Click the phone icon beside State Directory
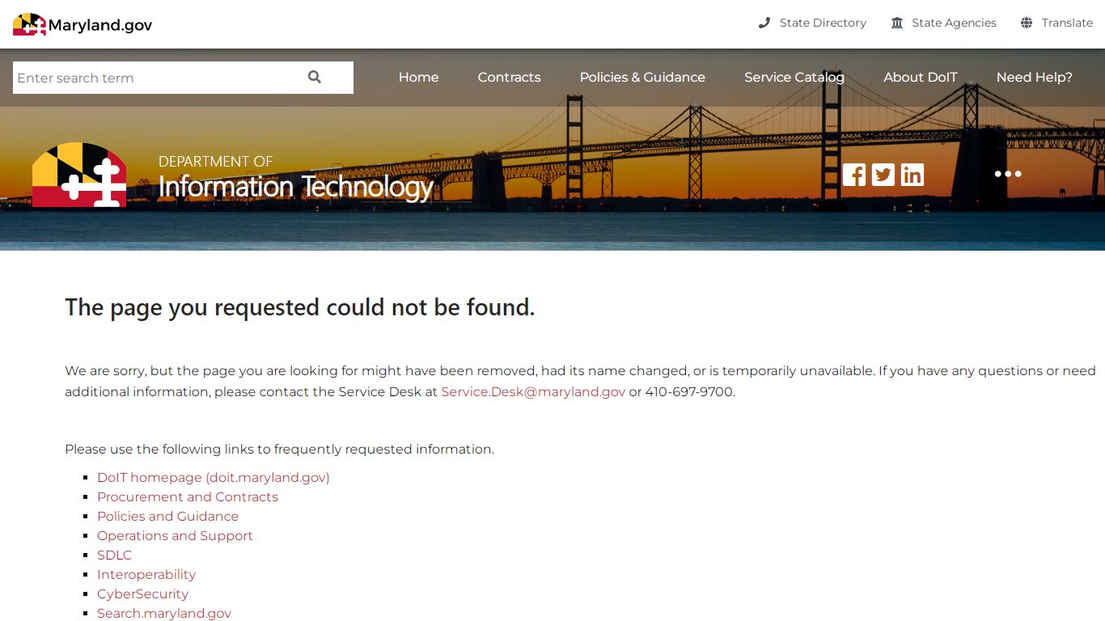The image size is (1105, 621). coord(764,23)
